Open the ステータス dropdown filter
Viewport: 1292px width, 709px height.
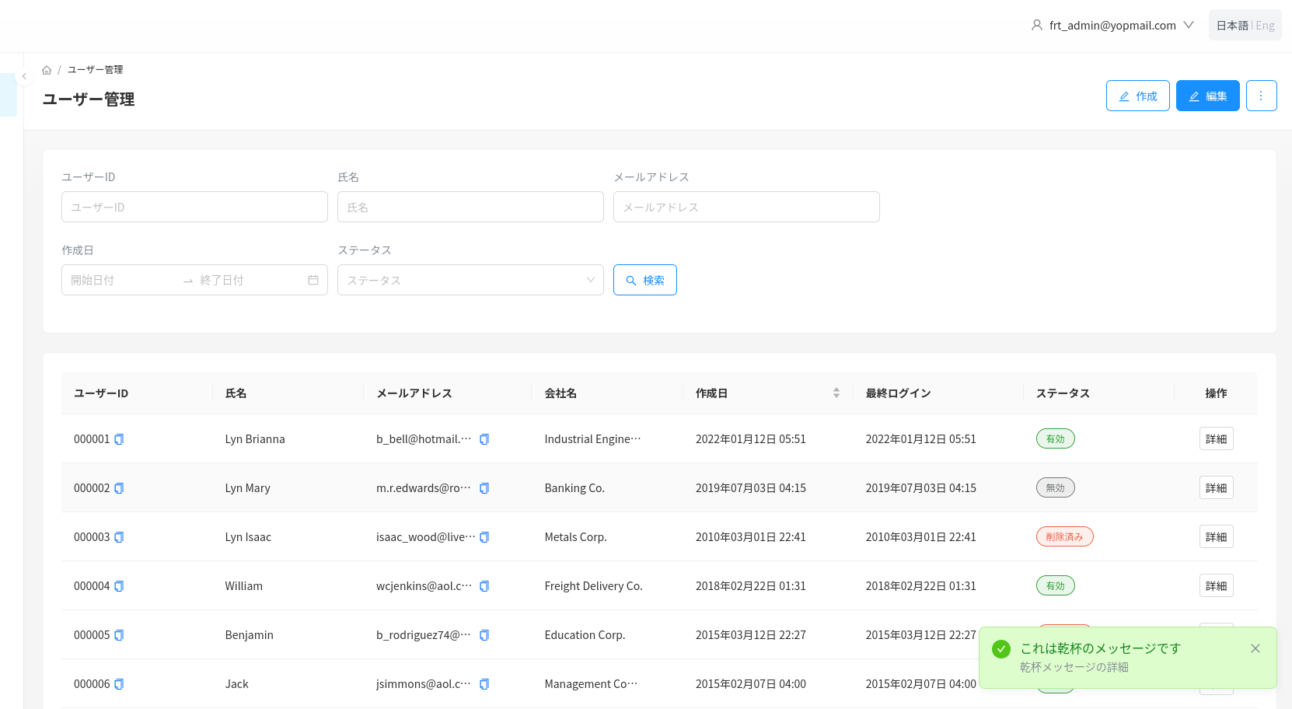pyautogui.click(x=470, y=280)
